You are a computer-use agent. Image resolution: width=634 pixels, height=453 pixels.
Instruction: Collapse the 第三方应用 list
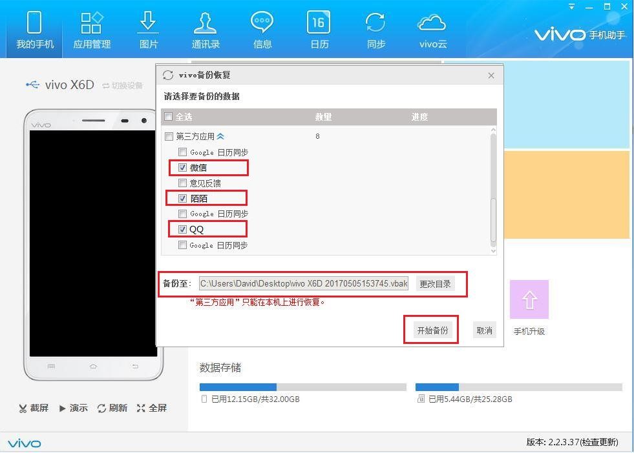pos(220,136)
